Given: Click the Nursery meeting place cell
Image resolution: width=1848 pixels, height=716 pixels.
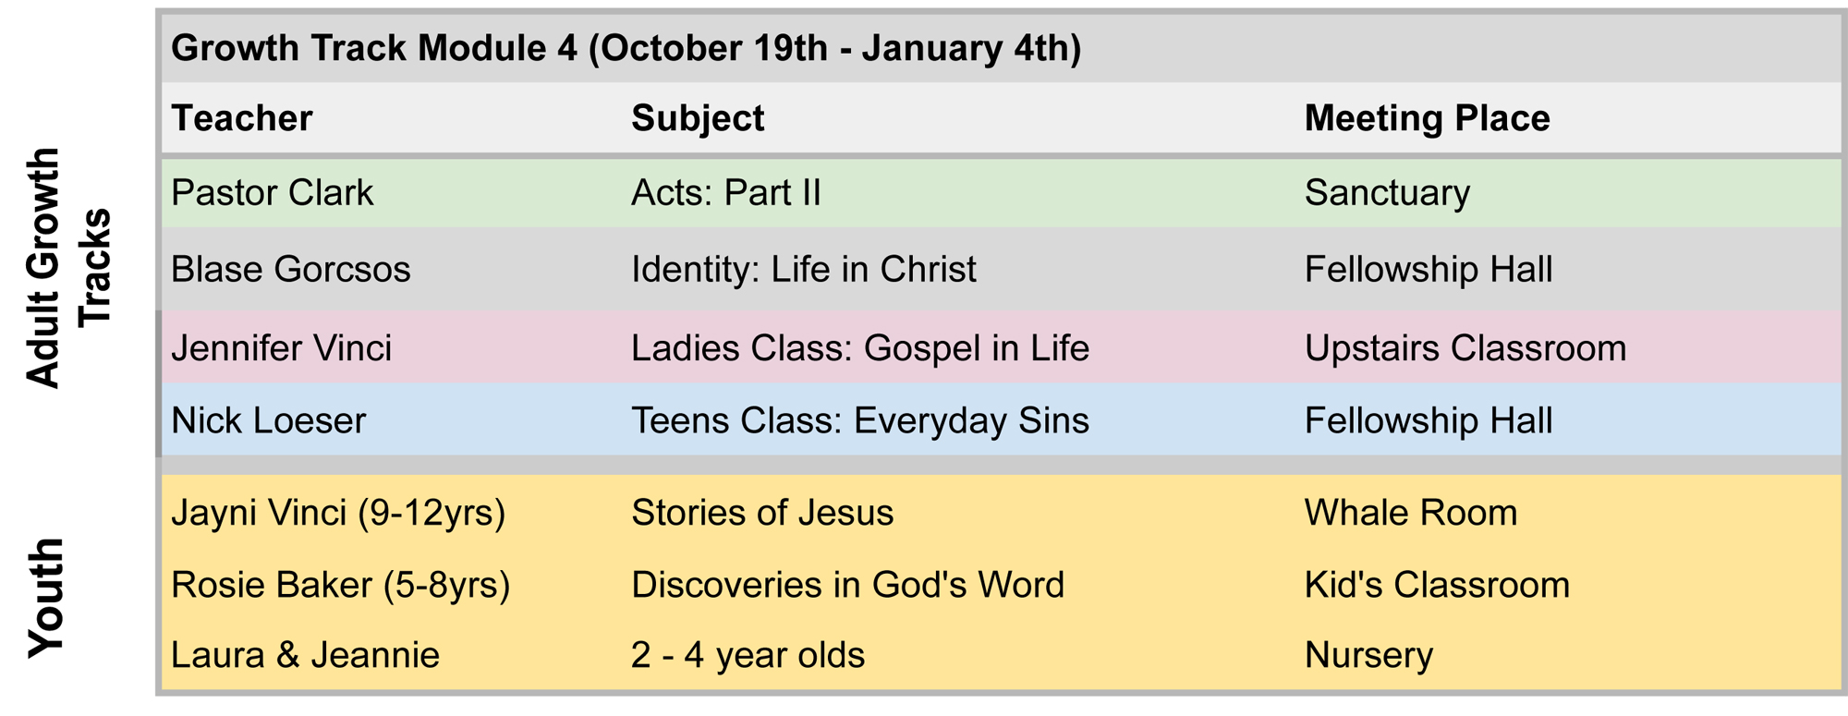Looking at the screenshot, I should point(1368,655).
